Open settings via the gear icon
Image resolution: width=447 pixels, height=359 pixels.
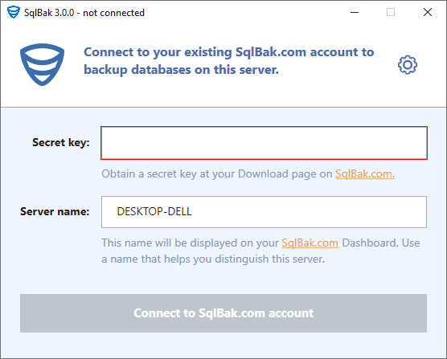[408, 64]
